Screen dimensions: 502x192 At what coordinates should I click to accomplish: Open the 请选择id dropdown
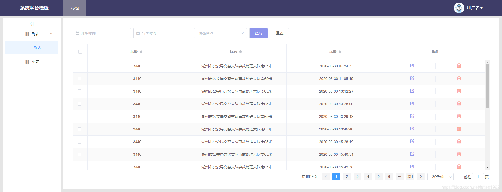coord(220,33)
